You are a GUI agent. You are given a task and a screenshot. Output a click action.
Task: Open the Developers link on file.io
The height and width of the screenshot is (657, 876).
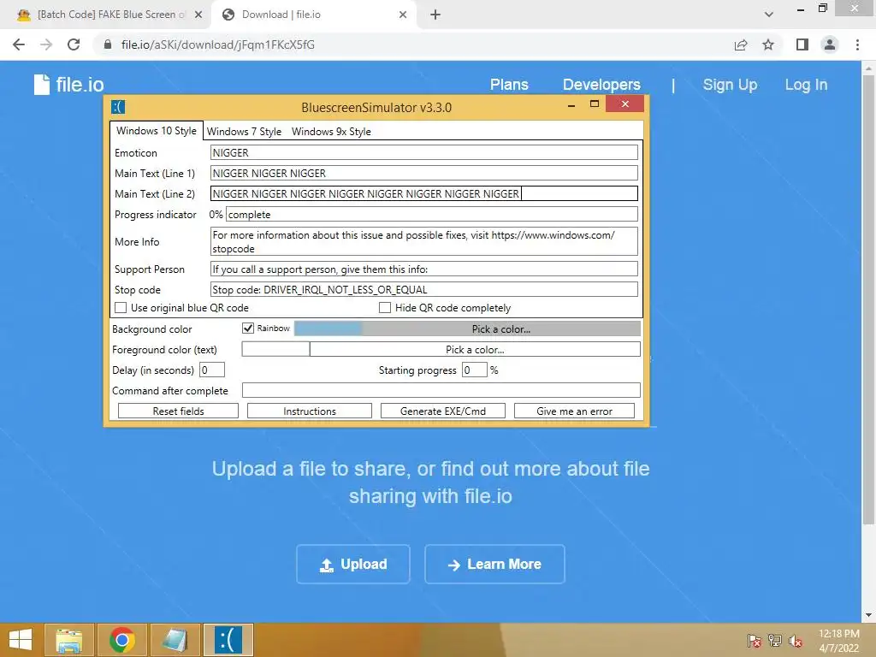601,85
